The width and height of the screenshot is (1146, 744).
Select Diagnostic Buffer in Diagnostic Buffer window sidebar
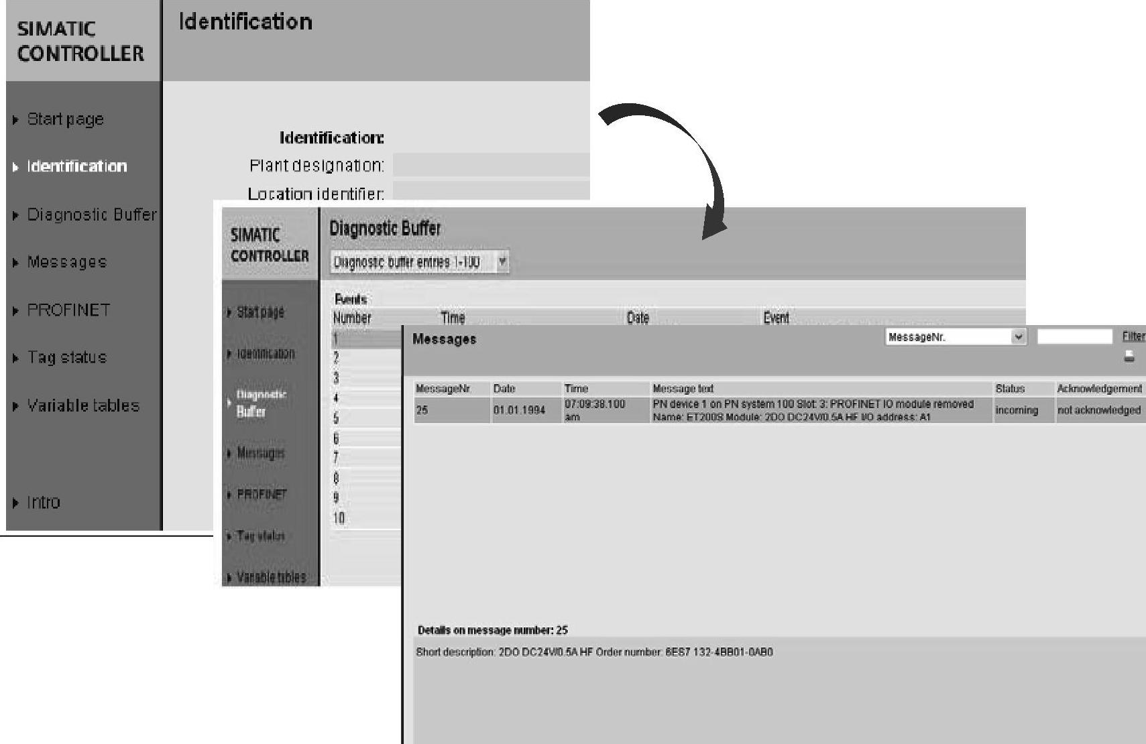pos(261,404)
